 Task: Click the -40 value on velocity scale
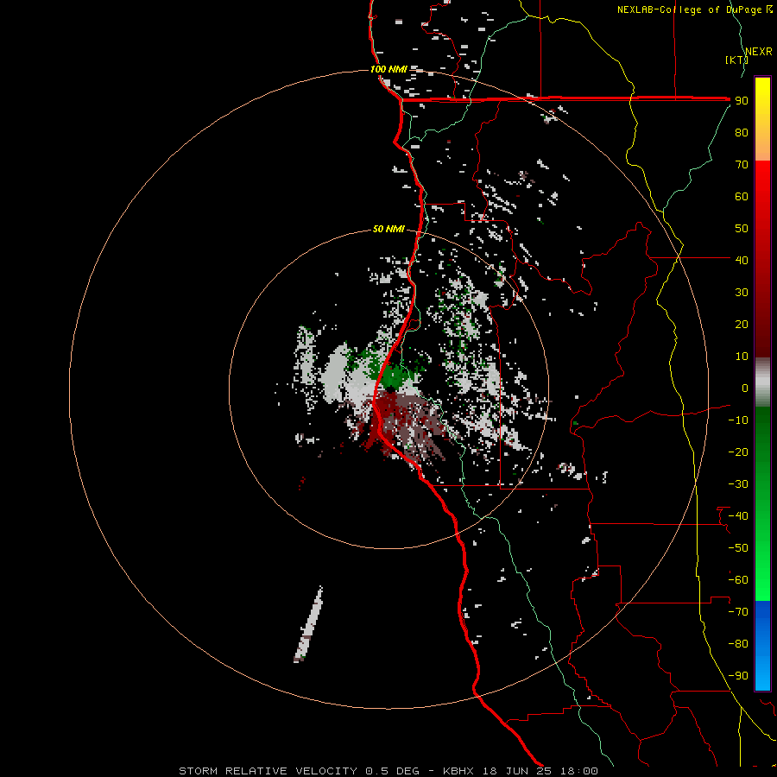click(738, 516)
